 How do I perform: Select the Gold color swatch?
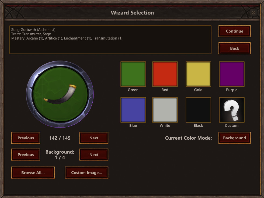tap(198, 74)
